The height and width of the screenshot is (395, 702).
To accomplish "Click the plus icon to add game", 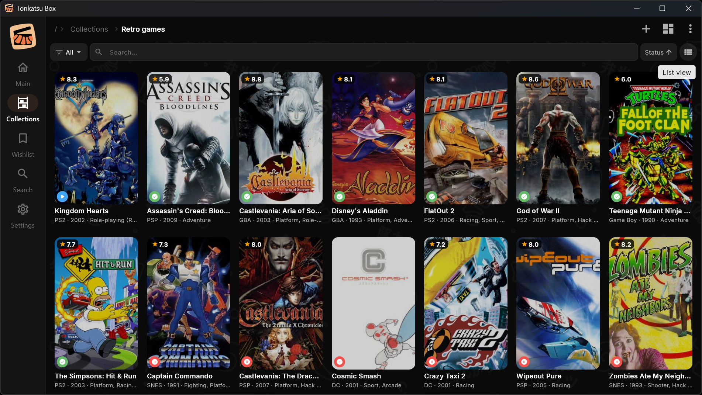I will pos(646,29).
